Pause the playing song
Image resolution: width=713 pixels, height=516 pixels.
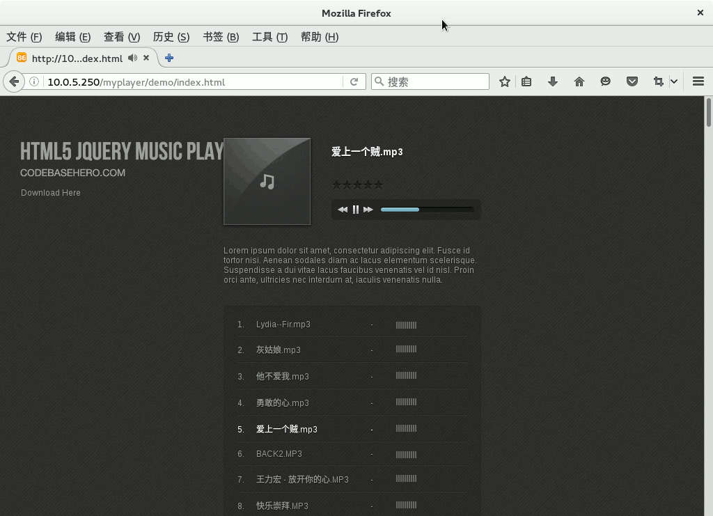click(x=356, y=210)
